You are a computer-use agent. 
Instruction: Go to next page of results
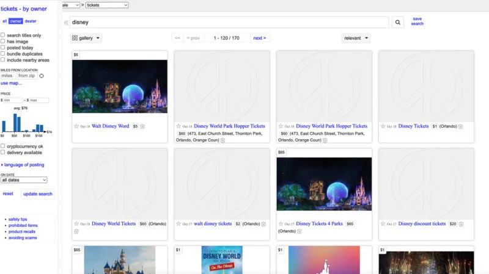(260, 38)
